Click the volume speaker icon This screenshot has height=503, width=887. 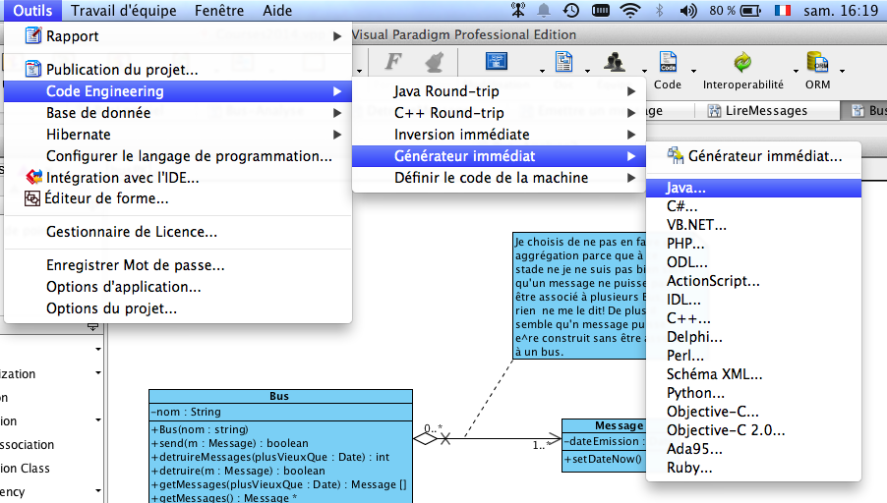[689, 11]
